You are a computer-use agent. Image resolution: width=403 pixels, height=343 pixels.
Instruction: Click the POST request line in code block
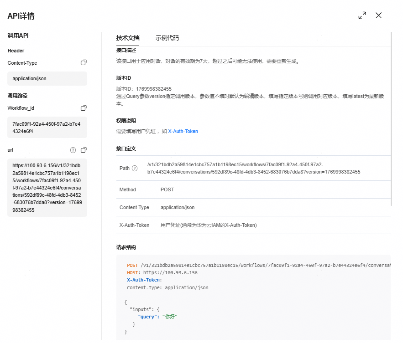coord(256,265)
